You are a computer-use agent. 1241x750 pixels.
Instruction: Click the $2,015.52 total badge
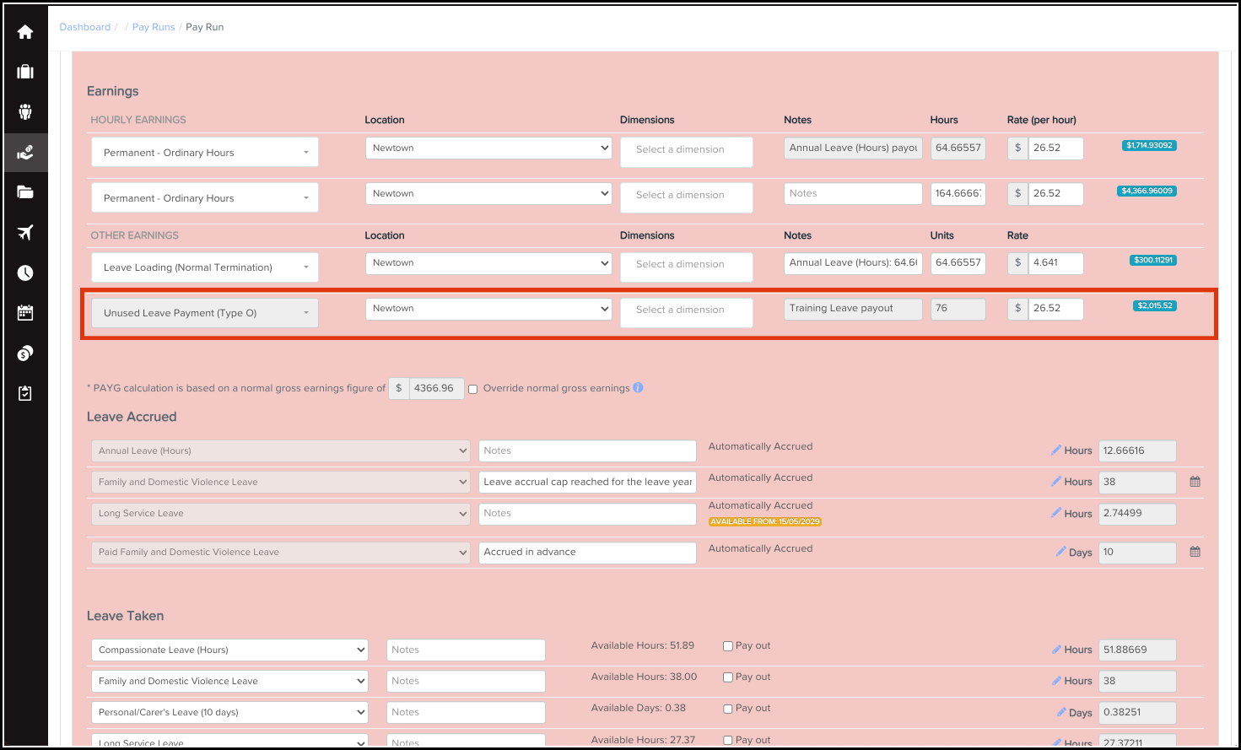point(1154,305)
